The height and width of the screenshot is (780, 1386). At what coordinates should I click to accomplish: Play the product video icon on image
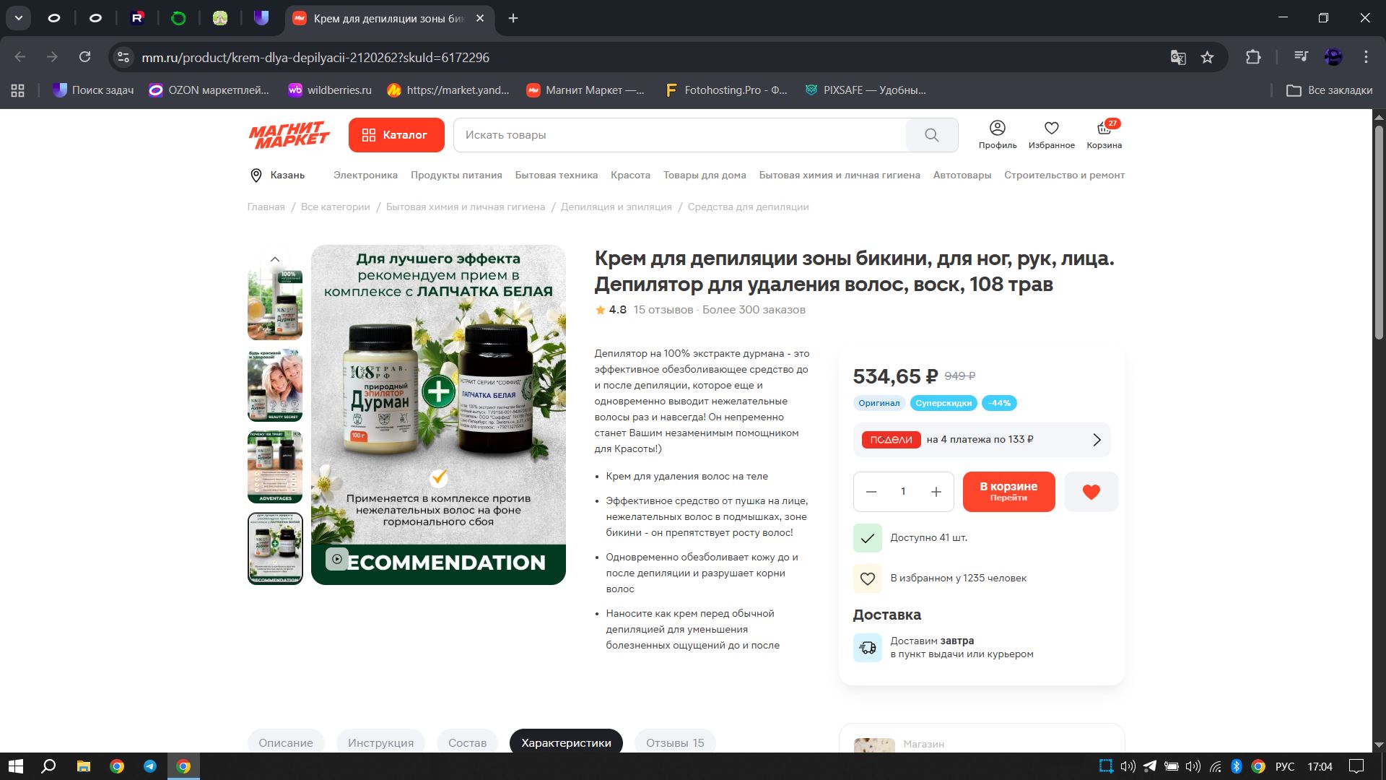[x=337, y=559]
